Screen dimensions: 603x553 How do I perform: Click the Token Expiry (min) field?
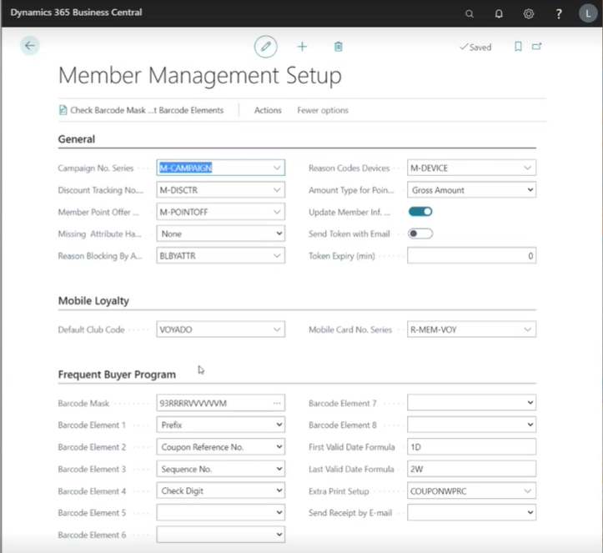pos(471,256)
